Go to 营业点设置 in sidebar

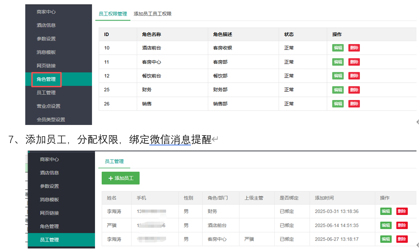[x=48, y=106]
